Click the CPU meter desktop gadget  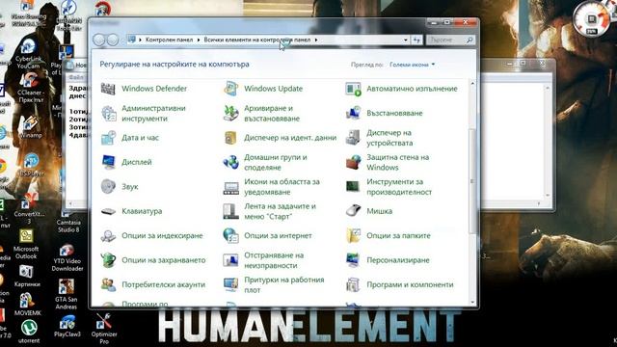coord(591,18)
